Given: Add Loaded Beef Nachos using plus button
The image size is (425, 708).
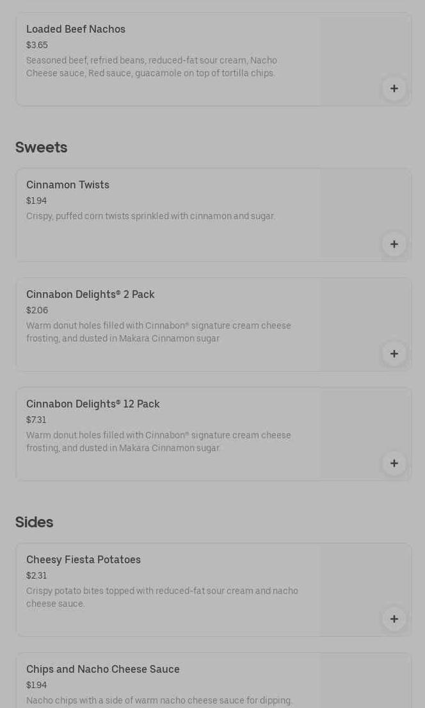Looking at the screenshot, I should point(394,88).
